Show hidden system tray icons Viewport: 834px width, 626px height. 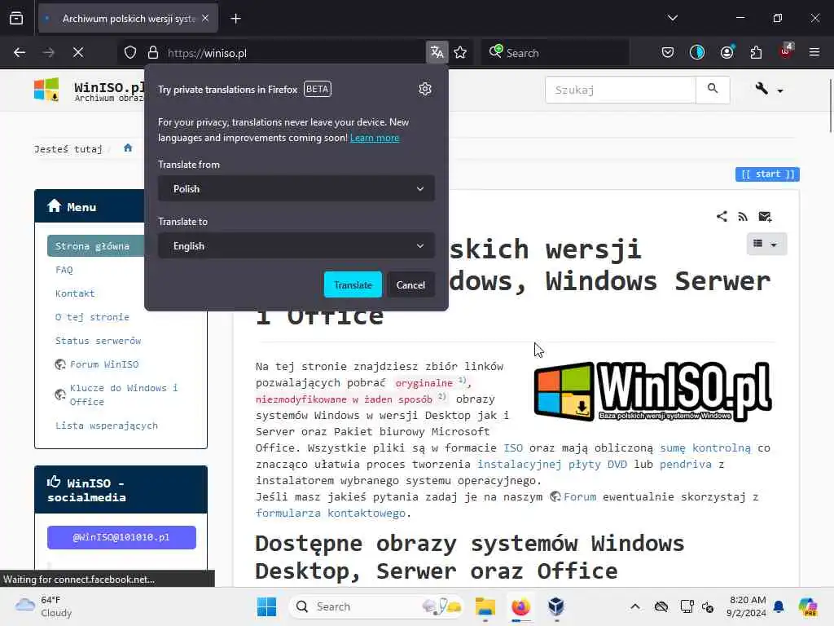[x=635, y=606]
